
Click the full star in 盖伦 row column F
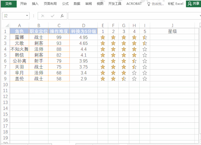pyautogui.click(x=113, y=79)
